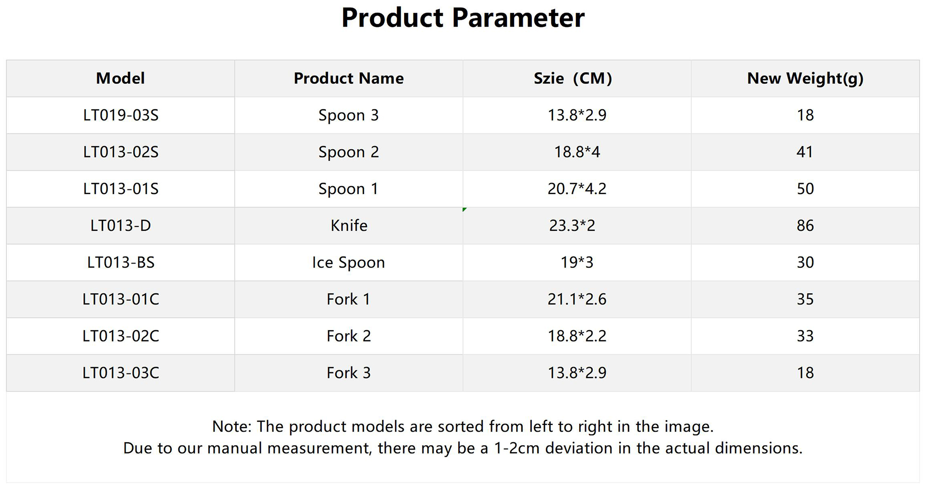Select the 23.3*2 knife size cell
The image size is (926, 489).
point(577,225)
